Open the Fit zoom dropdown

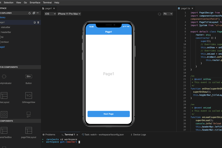(x=168, y=14)
